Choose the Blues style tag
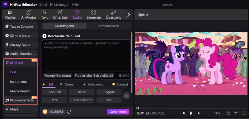This screenshot has height=119, width=249. point(82,92)
